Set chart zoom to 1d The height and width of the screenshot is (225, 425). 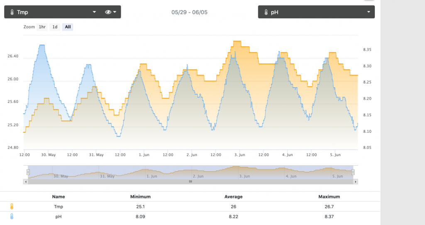click(55, 27)
